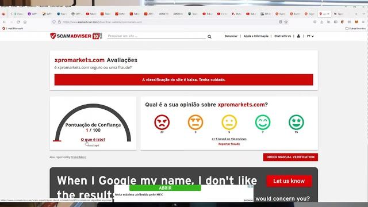The image size is (368, 207).
Task: Click the fox extension icon in toolbar
Action: 356,22
